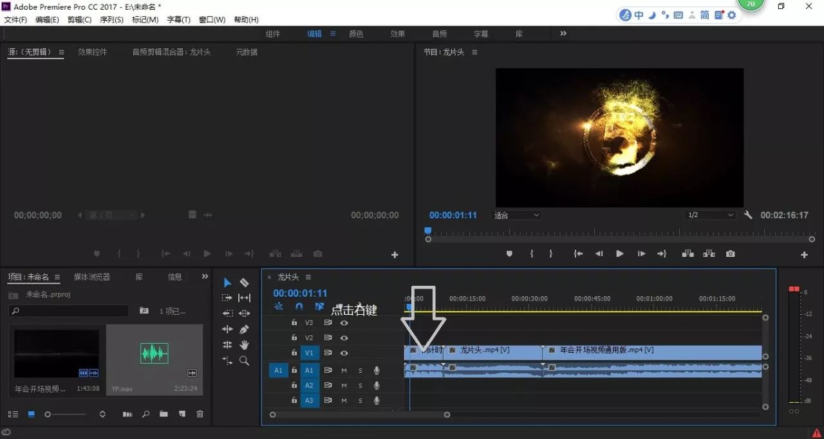Viewport: 824px width, 439px height.
Task: Click Automate to Sequence icon
Action: [x=127, y=415]
